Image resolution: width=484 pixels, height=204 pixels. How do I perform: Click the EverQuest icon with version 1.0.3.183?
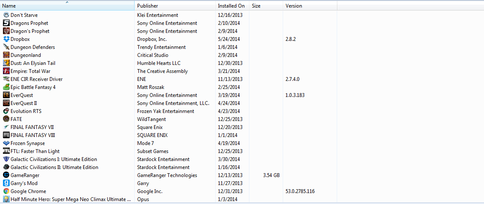6,95
